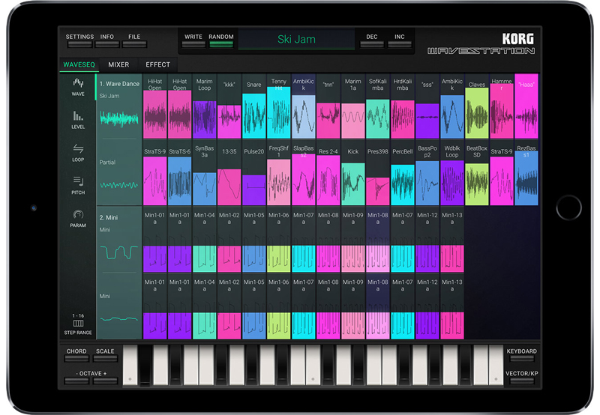Select the Kick step waveform
This screenshot has height=415, width=600.
point(352,174)
